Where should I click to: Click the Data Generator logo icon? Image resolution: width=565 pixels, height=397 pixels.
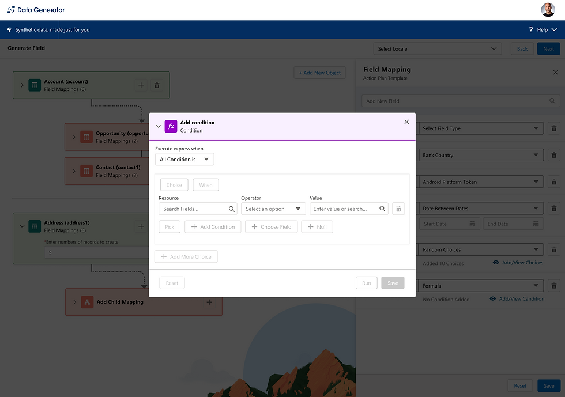click(x=11, y=10)
